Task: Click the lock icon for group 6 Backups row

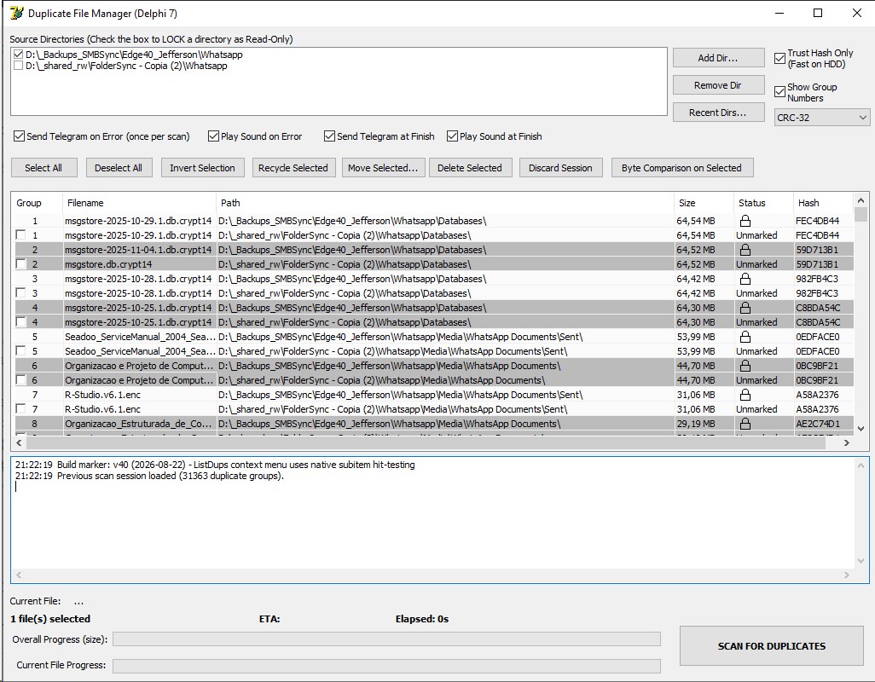Action: 745,366
